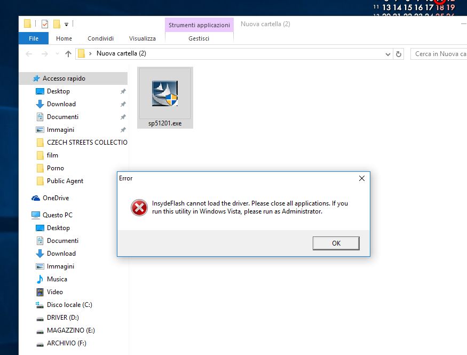This screenshot has height=355, width=467.
Task: Click the Cerca in Nuova cartella search box
Action: 438,54
